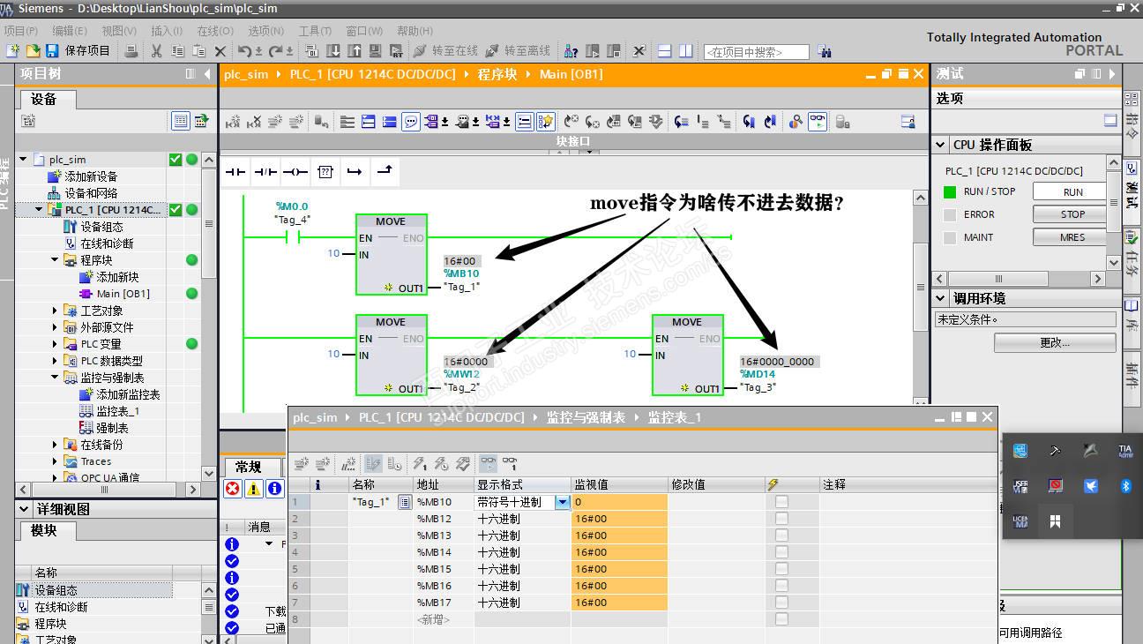Click the TIA Admin icon in the tray popup
This screenshot has height=644, width=1143.
[x=1124, y=451]
